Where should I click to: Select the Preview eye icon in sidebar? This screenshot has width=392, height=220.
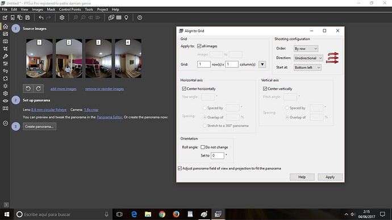click(5, 101)
